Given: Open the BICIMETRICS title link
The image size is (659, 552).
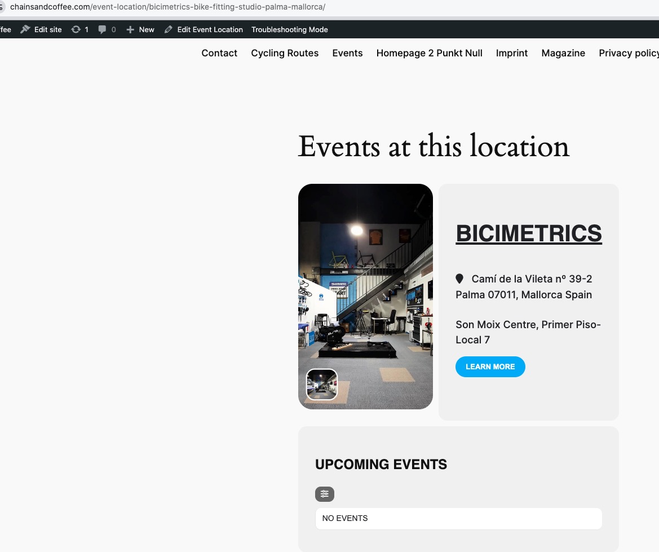Looking at the screenshot, I should [529, 233].
